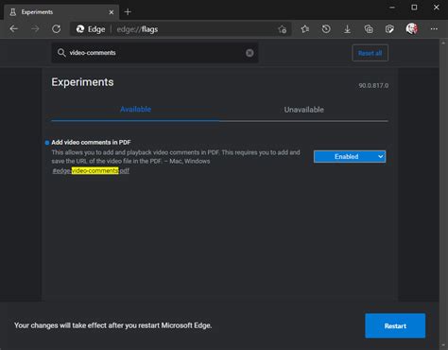Click the search magnifier icon

coord(61,53)
